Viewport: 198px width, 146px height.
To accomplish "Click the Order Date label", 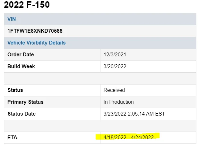I will [x=21, y=54].
